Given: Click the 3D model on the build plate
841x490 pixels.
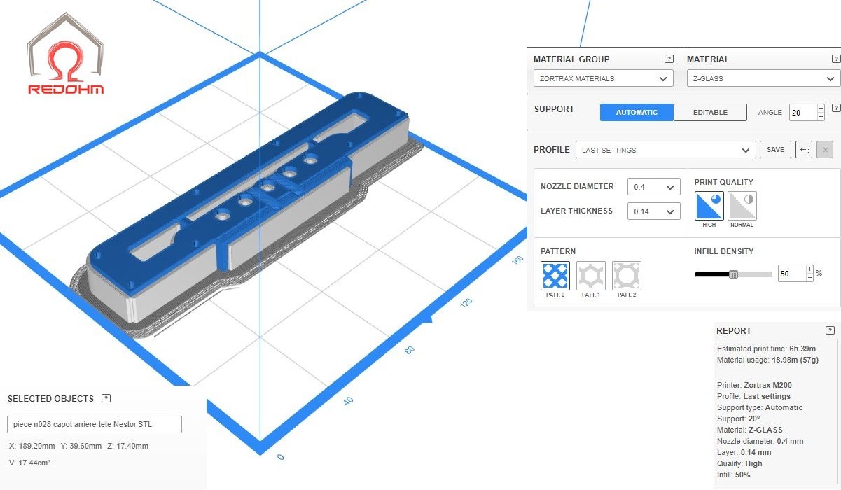Looking at the screenshot, I should click(249, 210).
